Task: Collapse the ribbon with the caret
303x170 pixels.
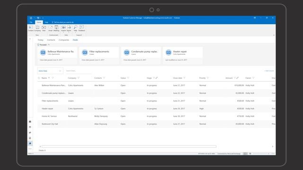Action: click(x=274, y=35)
